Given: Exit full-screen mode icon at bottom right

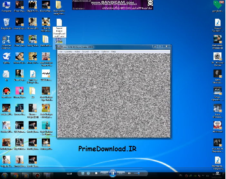Looking at the screenshot, I should (217, 173).
